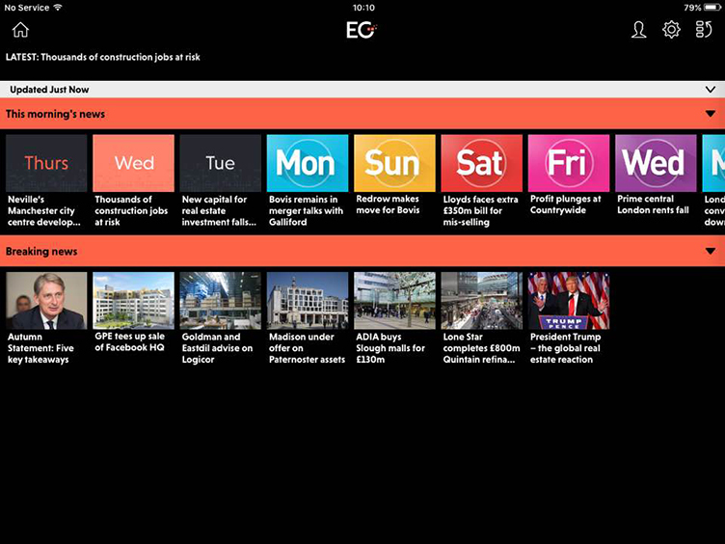The image size is (725, 544).
Task: Open the blue Mon tile
Action: 308,163
